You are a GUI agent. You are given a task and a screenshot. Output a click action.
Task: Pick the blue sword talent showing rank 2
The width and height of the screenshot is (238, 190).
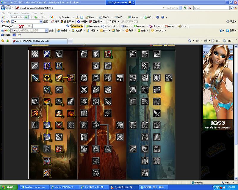[x=35, y=78]
